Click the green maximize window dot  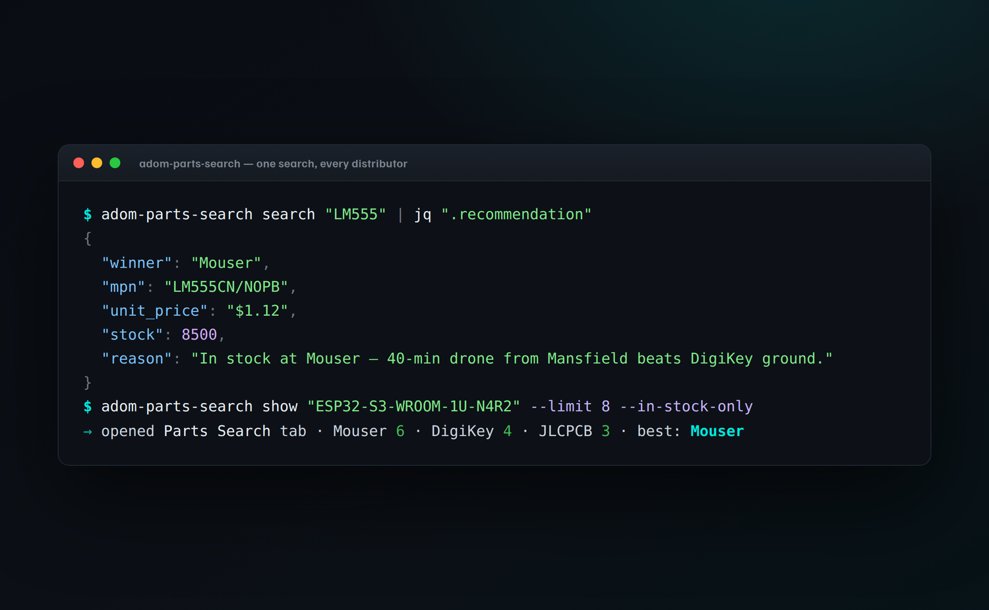(x=115, y=163)
